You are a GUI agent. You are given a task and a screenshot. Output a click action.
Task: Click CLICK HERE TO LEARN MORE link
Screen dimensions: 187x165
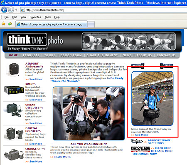click(x=162, y=150)
